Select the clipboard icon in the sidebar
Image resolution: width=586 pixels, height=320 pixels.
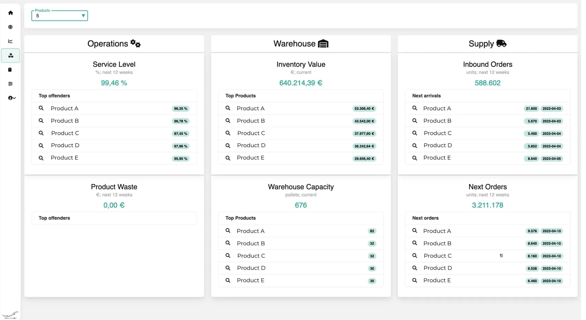[11, 70]
